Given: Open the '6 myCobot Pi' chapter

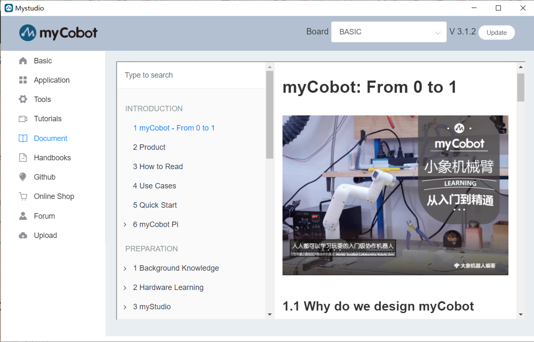Looking at the screenshot, I should click(x=156, y=225).
